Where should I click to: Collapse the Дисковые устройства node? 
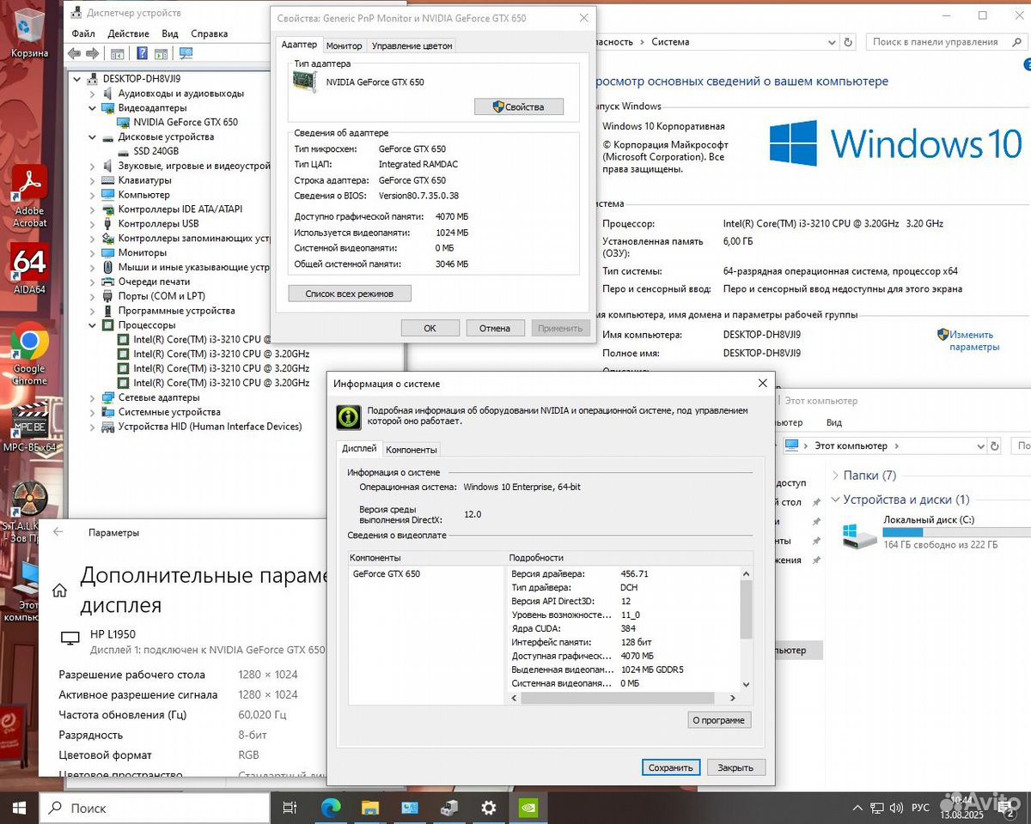(93, 136)
